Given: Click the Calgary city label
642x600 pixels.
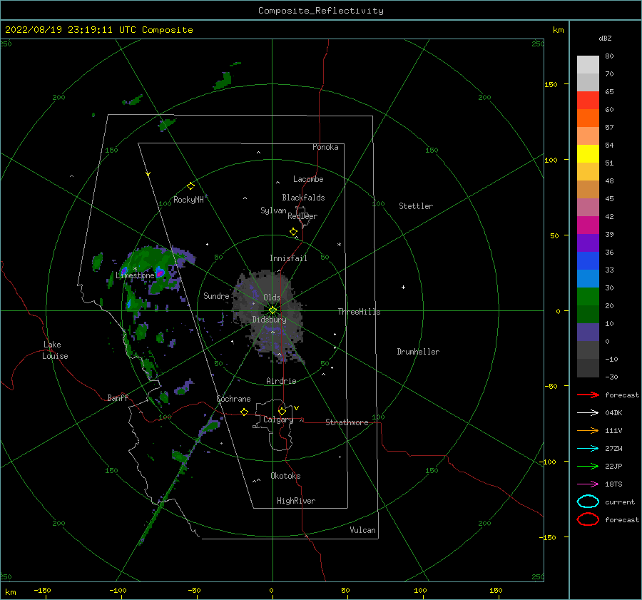Looking at the screenshot, I should 278,420.
